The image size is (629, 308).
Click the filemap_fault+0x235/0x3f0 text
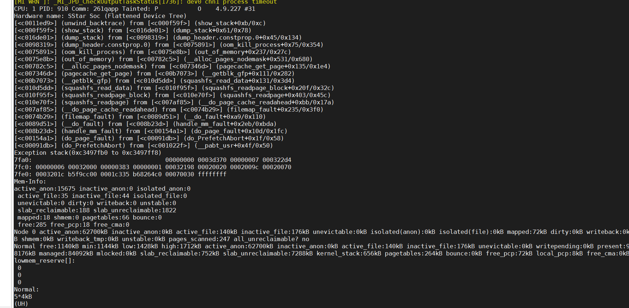click(x=277, y=109)
